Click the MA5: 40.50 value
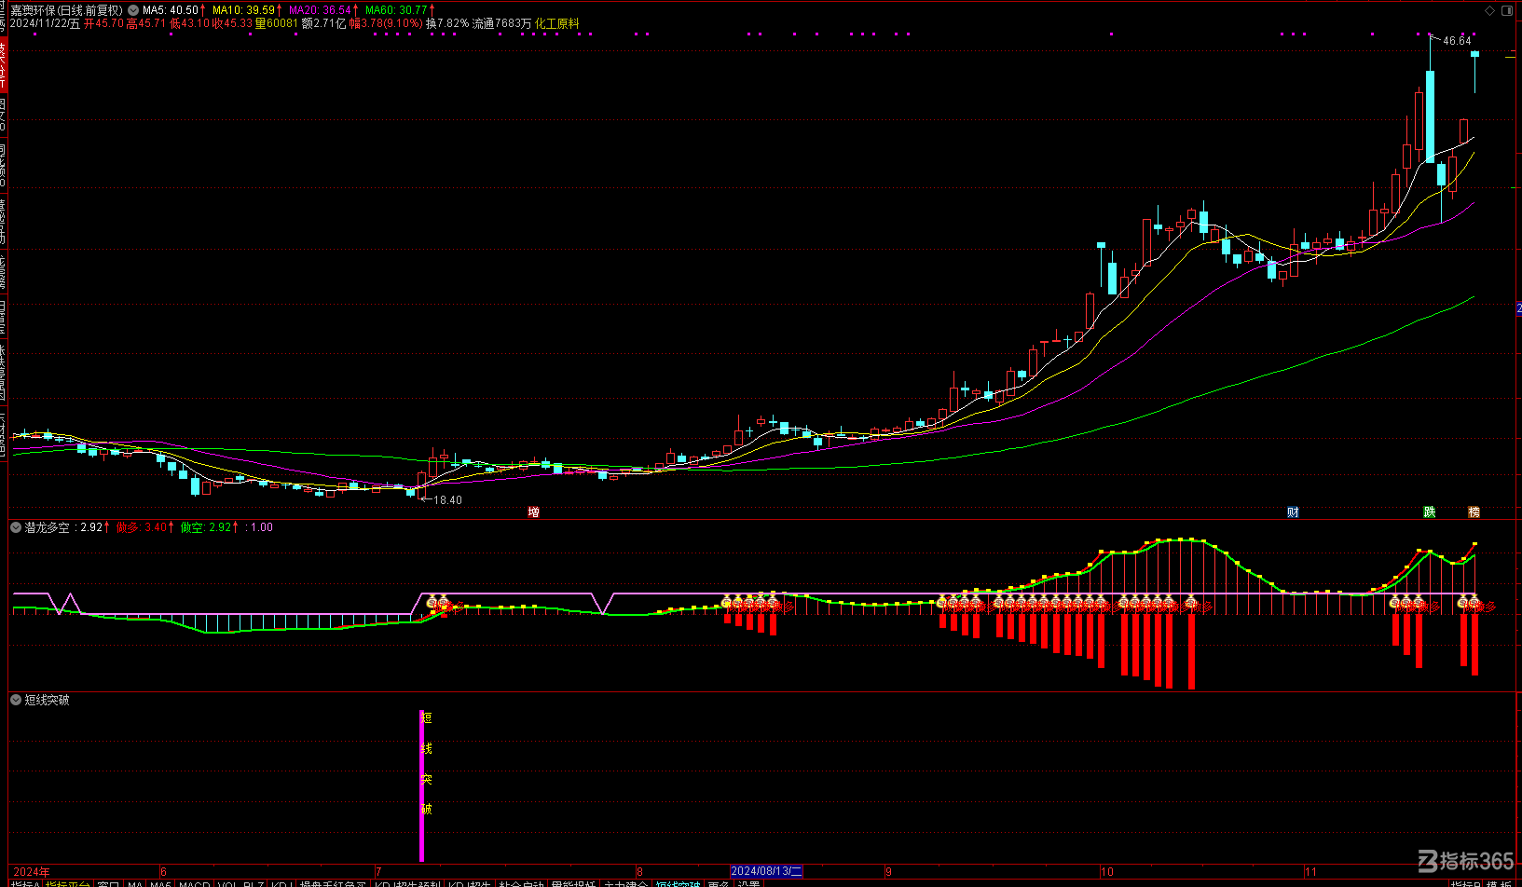Image resolution: width=1522 pixels, height=887 pixels. [171, 10]
